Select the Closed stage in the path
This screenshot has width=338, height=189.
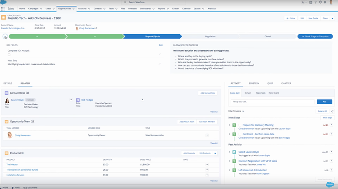268,36
